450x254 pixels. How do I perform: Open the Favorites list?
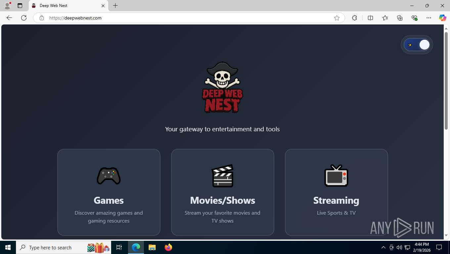point(385,18)
